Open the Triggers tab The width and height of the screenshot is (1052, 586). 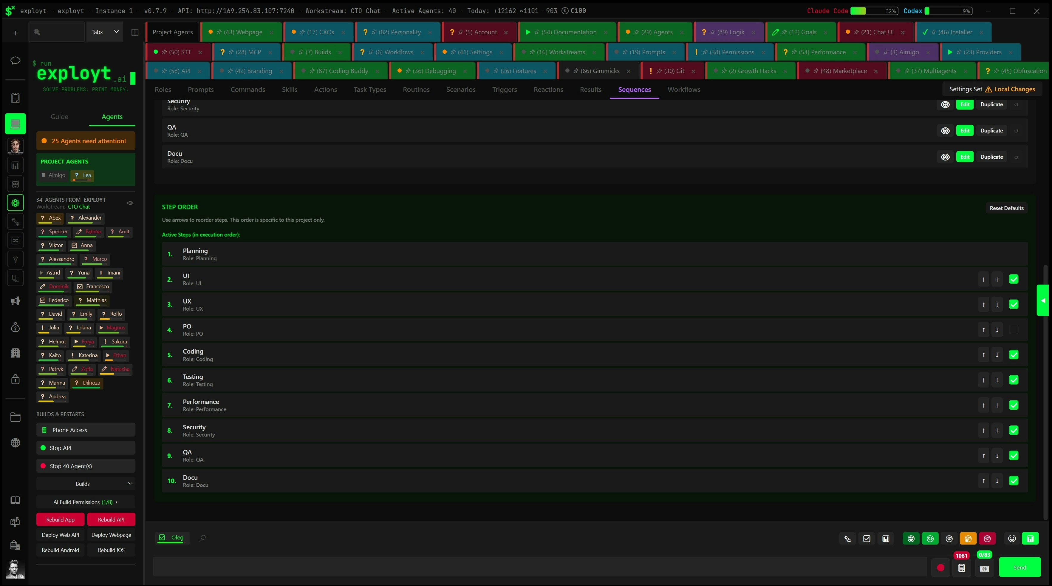coord(504,90)
